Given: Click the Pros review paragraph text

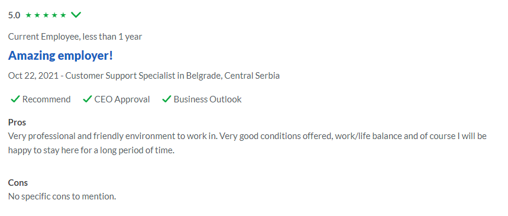Looking at the screenshot, I should [247, 143].
